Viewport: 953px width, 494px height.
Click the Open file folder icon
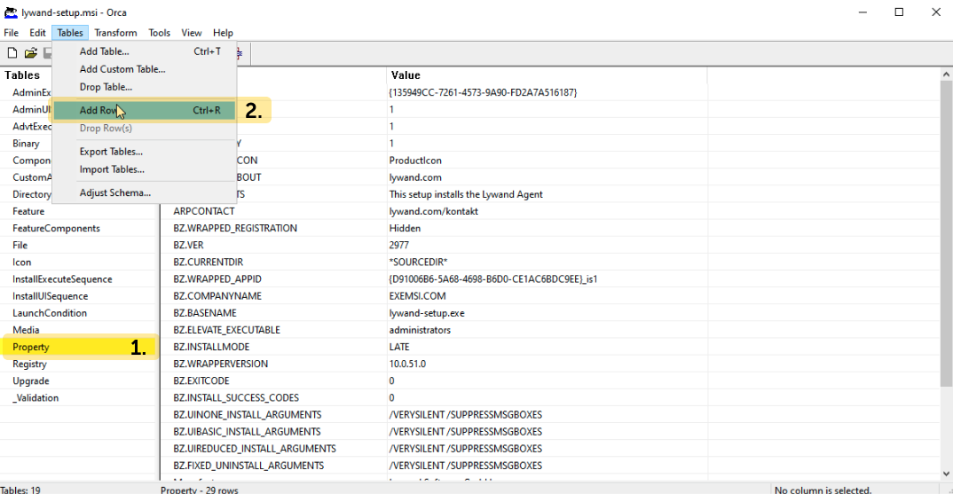coord(31,53)
